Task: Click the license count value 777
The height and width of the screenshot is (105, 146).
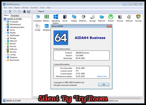Action: coord(77,71)
